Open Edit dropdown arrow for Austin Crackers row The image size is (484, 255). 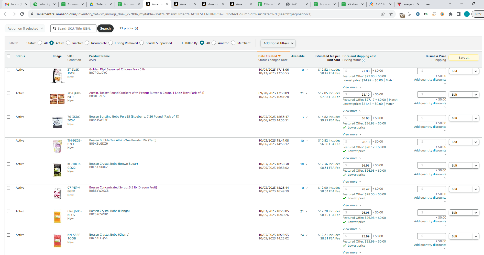[x=476, y=95]
